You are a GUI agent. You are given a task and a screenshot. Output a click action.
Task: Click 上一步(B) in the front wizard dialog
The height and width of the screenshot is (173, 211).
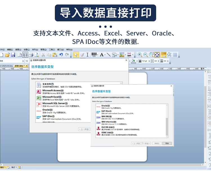pyautogui.click(x=136, y=143)
